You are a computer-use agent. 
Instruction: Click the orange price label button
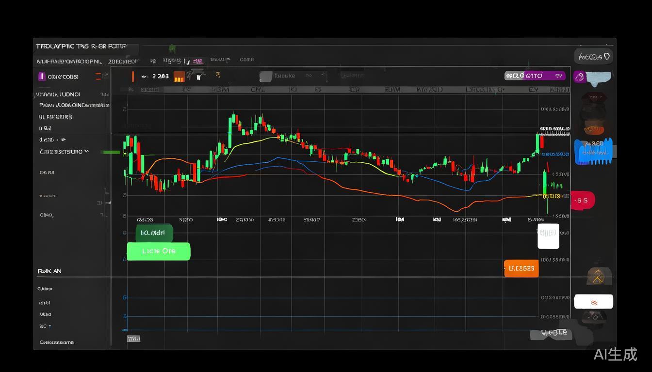[x=521, y=268]
